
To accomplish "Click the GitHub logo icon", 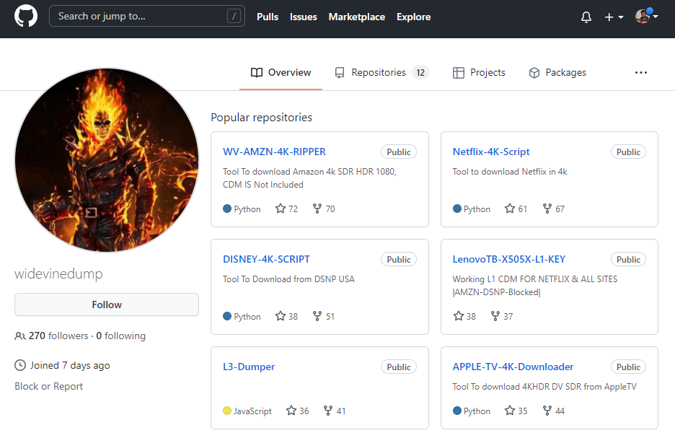I will [x=25, y=16].
